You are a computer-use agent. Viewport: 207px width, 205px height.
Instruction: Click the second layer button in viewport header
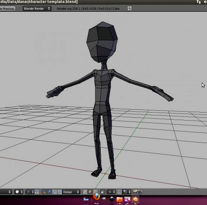tap(90, 192)
